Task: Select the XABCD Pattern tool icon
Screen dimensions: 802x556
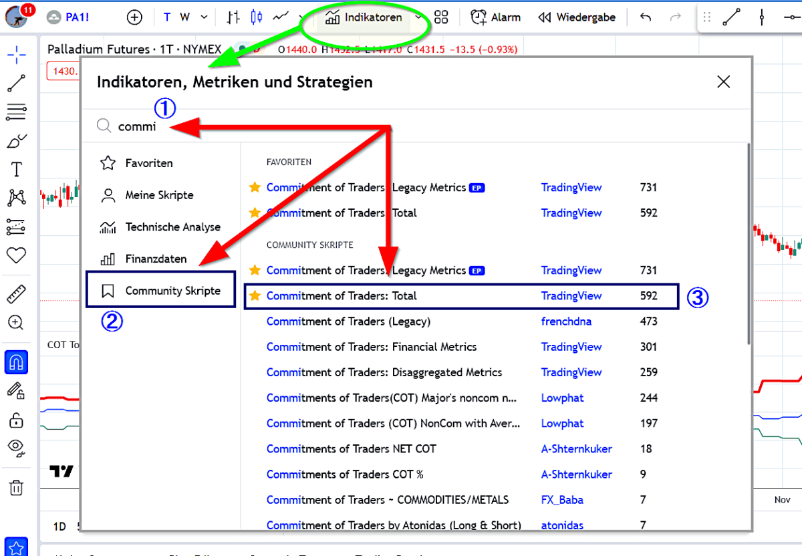Action: point(15,198)
